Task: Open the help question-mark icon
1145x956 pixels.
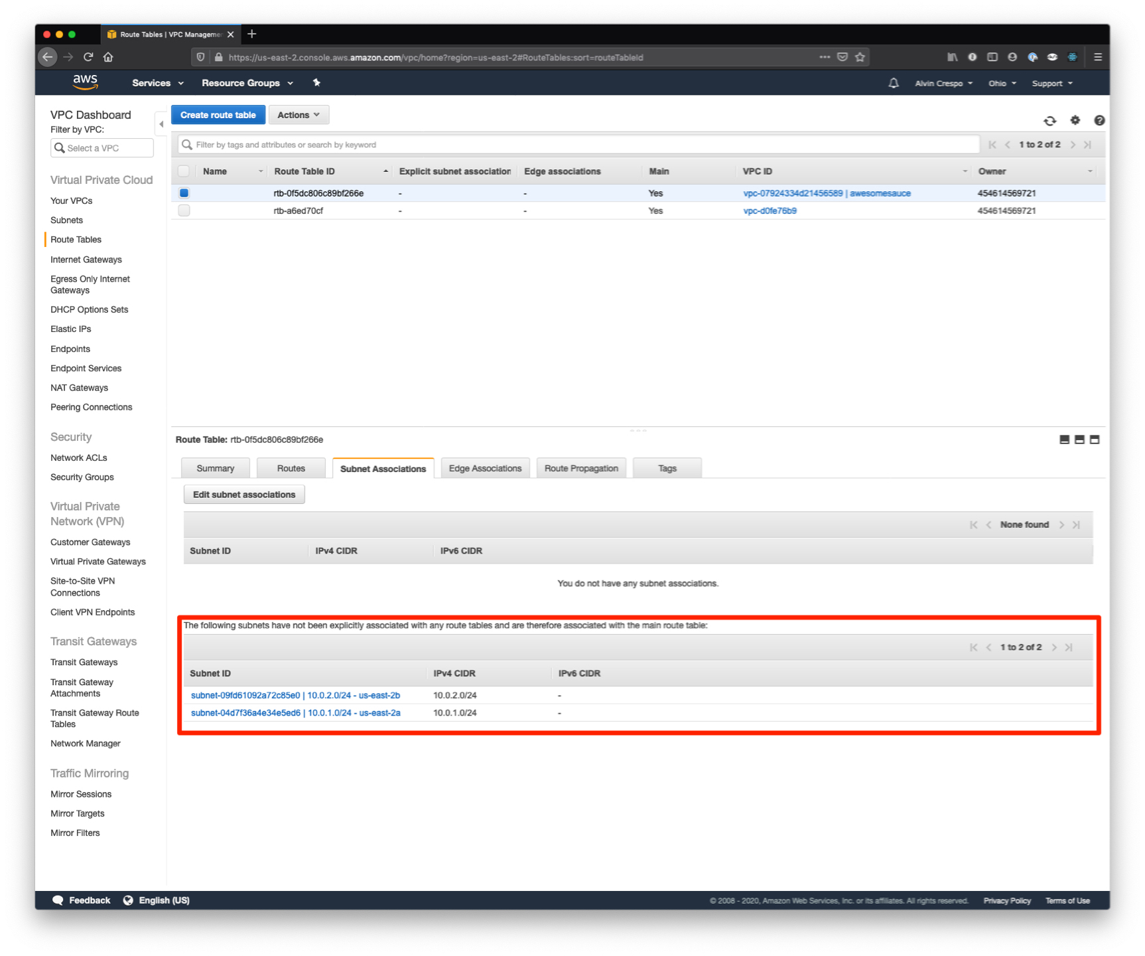Action: point(1099,121)
